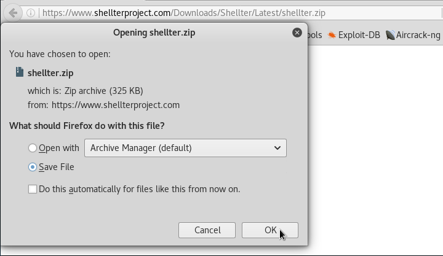Click the from shellterproject.com source text
The width and height of the screenshot is (443, 256).
click(x=103, y=105)
